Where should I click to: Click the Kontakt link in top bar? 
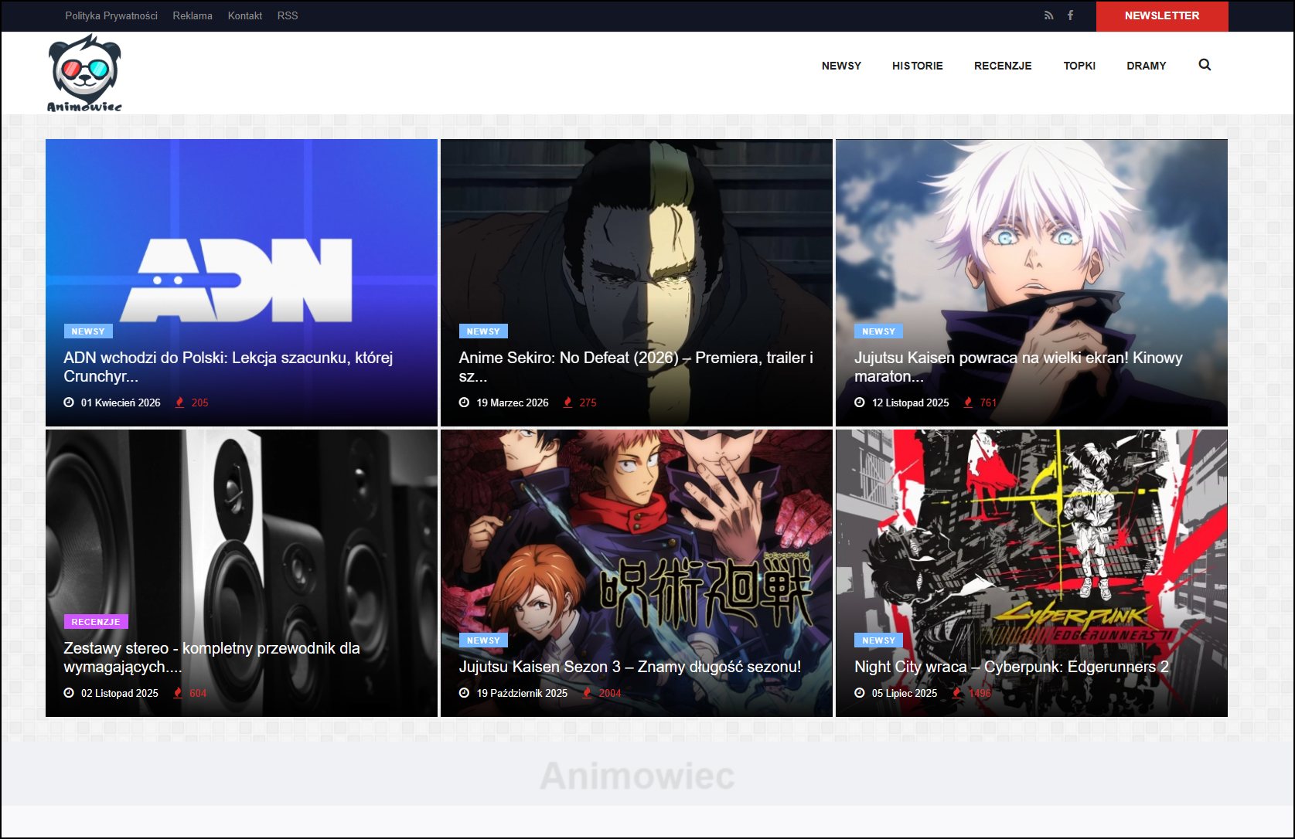pyautogui.click(x=244, y=15)
